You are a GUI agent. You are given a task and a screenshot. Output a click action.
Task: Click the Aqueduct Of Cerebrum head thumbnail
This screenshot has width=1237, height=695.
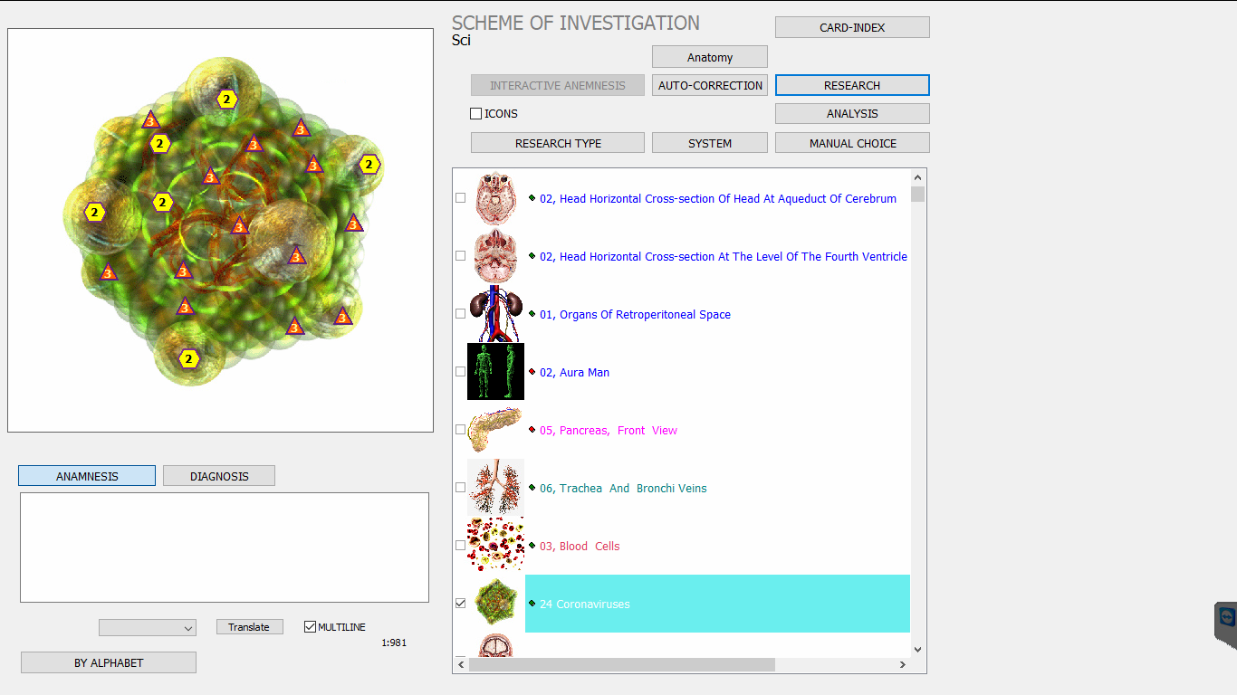coord(495,198)
